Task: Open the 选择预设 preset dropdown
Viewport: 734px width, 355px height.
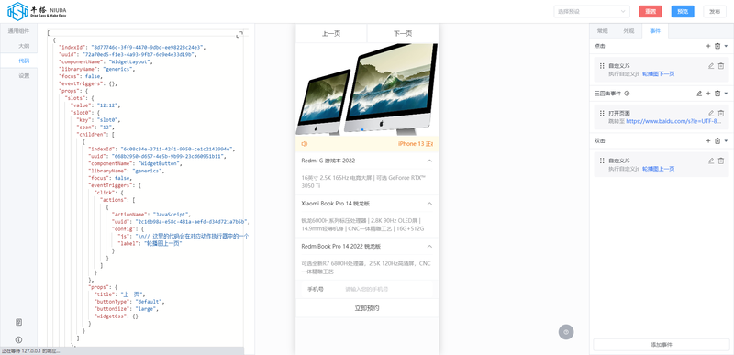Action: 591,11
